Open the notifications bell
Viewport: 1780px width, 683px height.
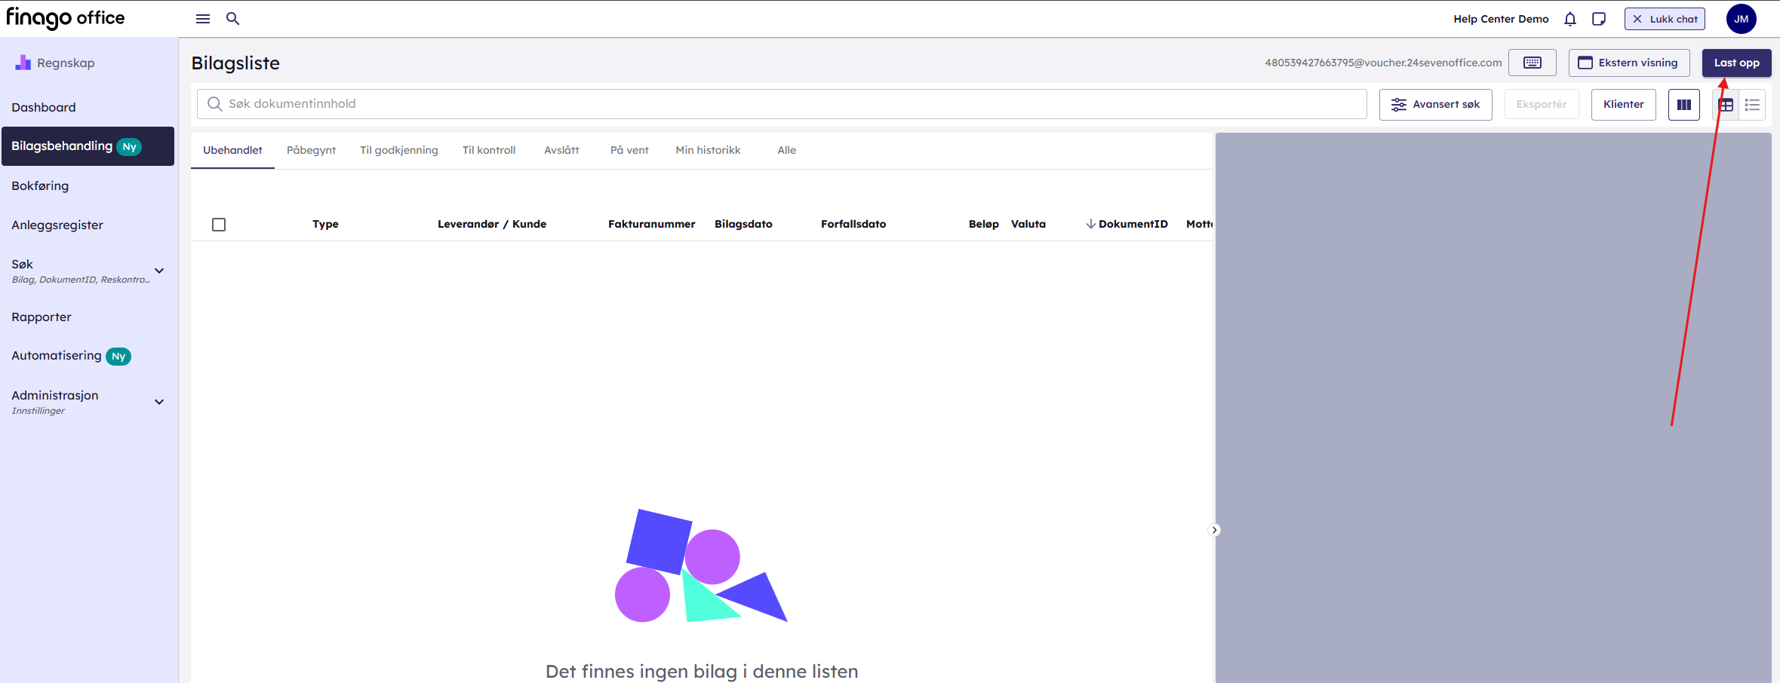point(1570,20)
